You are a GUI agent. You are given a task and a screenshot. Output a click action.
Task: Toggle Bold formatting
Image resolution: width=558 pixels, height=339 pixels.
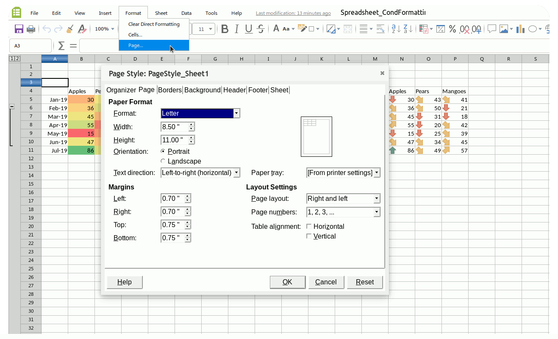point(225,29)
